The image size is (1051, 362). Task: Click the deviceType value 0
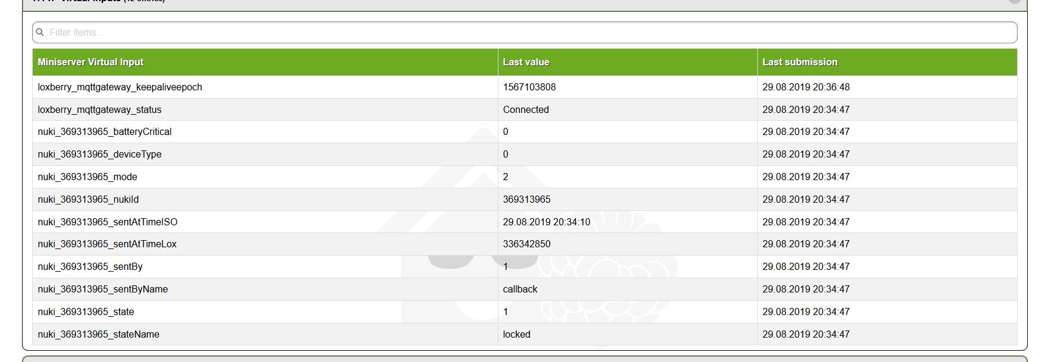click(506, 154)
